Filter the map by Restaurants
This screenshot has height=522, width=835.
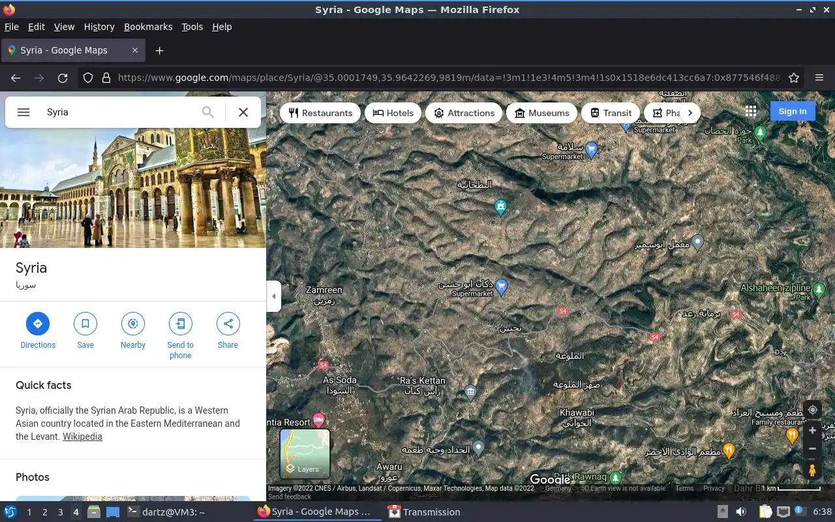click(320, 113)
